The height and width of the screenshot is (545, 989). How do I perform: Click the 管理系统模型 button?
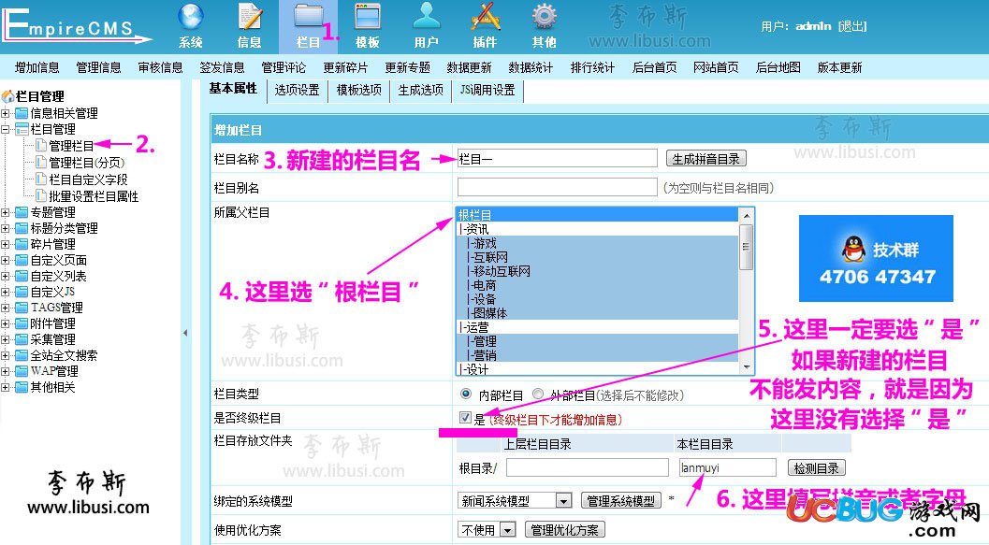tap(620, 501)
